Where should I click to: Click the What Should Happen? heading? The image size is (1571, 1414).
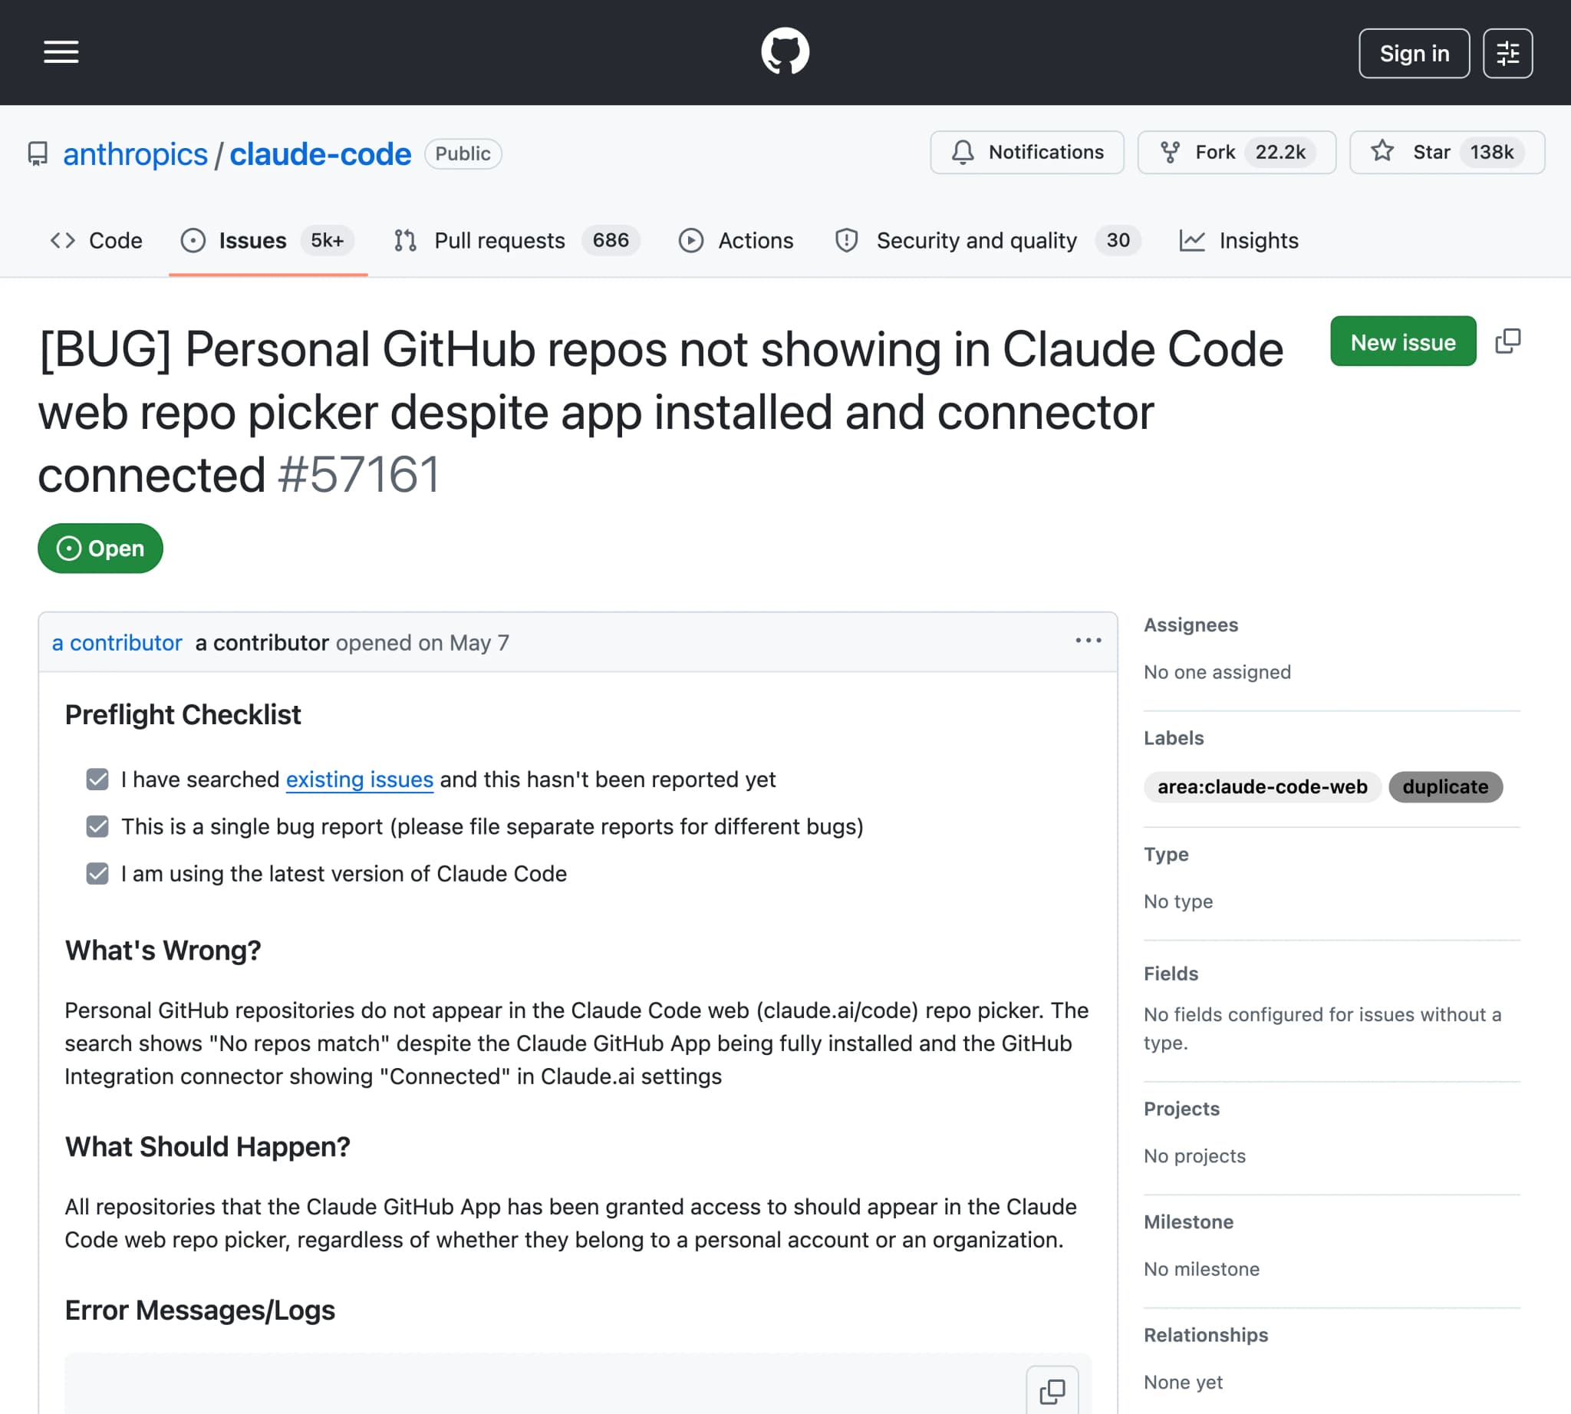click(x=207, y=1147)
